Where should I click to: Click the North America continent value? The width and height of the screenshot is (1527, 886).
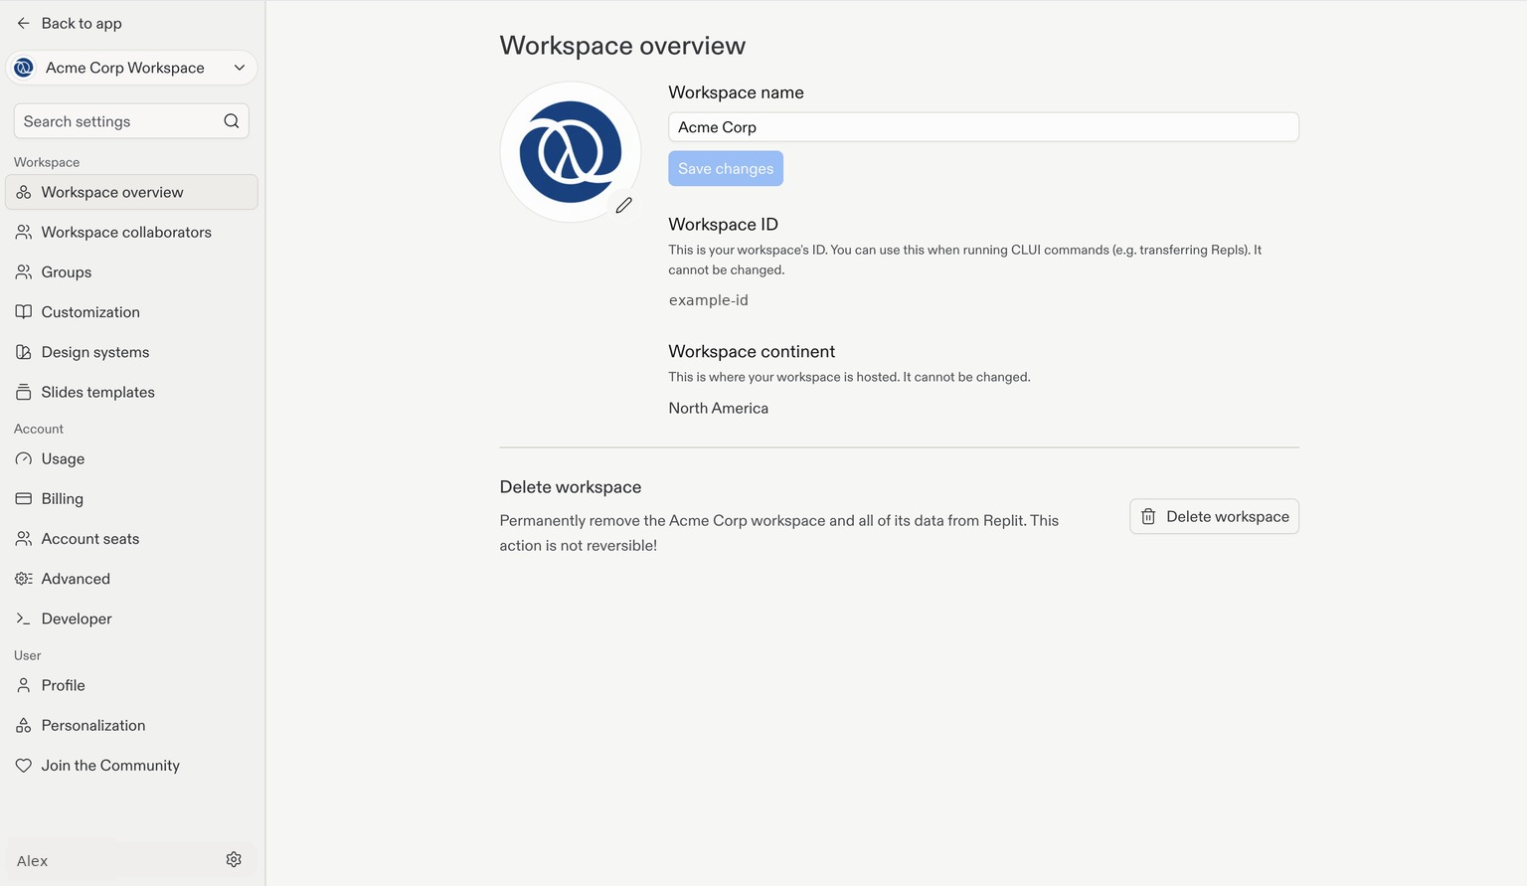pyautogui.click(x=719, y=408)
